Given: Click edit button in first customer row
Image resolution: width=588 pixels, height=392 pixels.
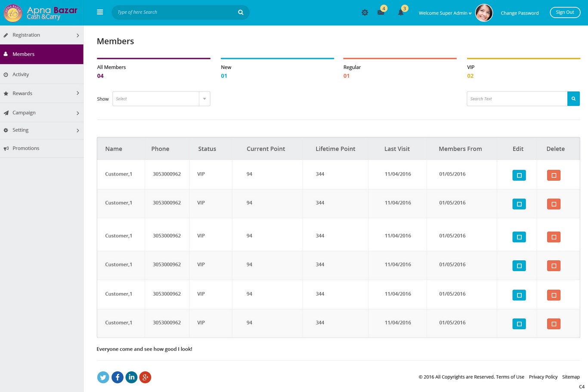Looking at the screenshot, I should 519,175.
